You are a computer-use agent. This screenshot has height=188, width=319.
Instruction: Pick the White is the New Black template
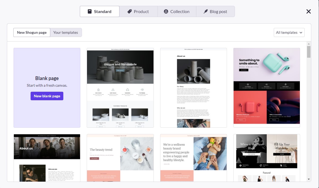(267, 158)
